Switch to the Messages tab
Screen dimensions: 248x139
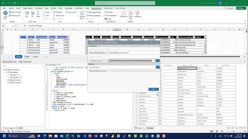(x=149, y=128)
